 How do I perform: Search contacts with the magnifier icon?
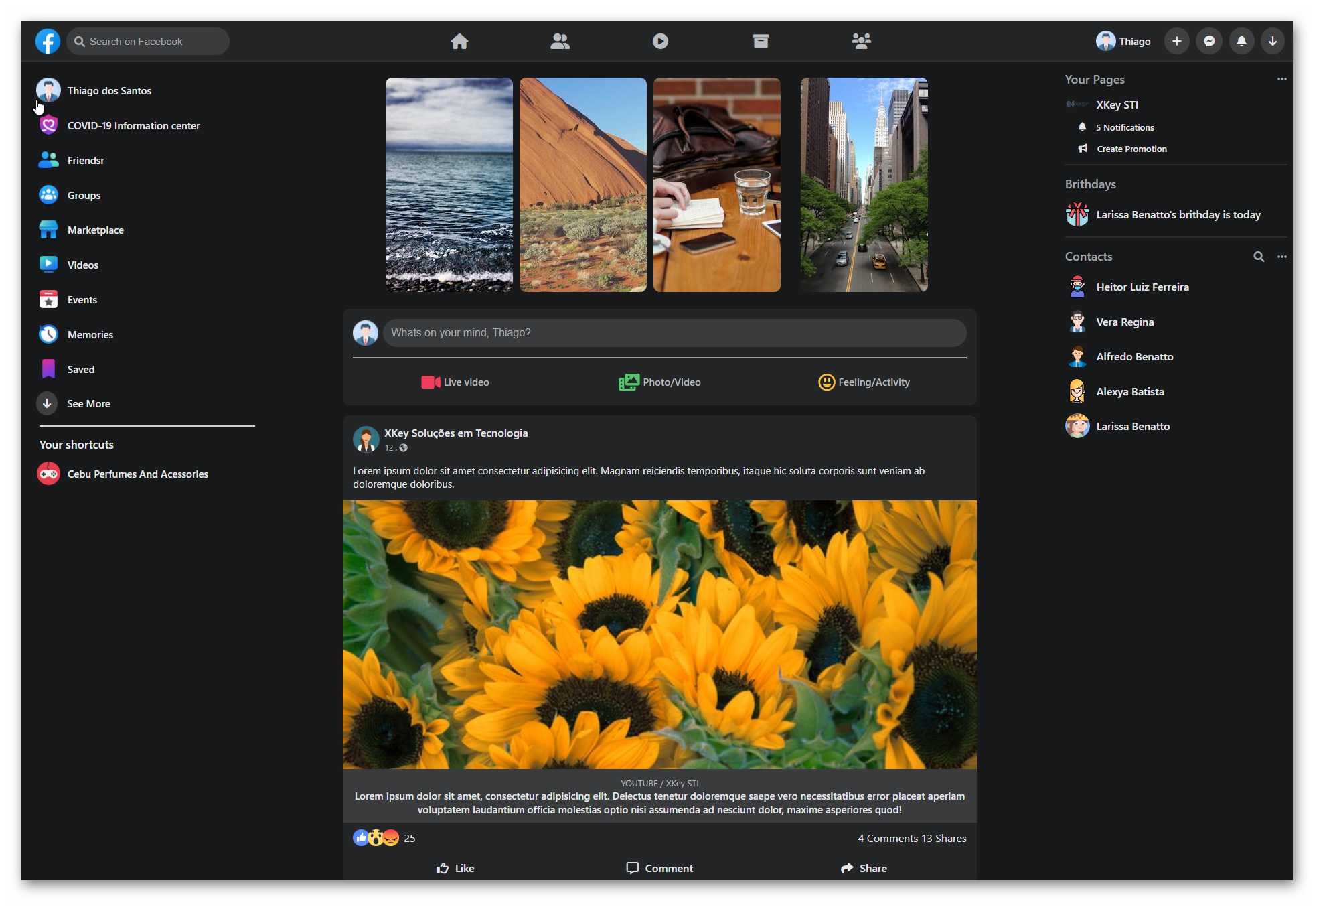pos(1259,257)
